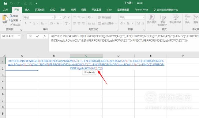Click the Save icon in title bar
Viewport: 199px width, 118px height.
tap(6, 3)
